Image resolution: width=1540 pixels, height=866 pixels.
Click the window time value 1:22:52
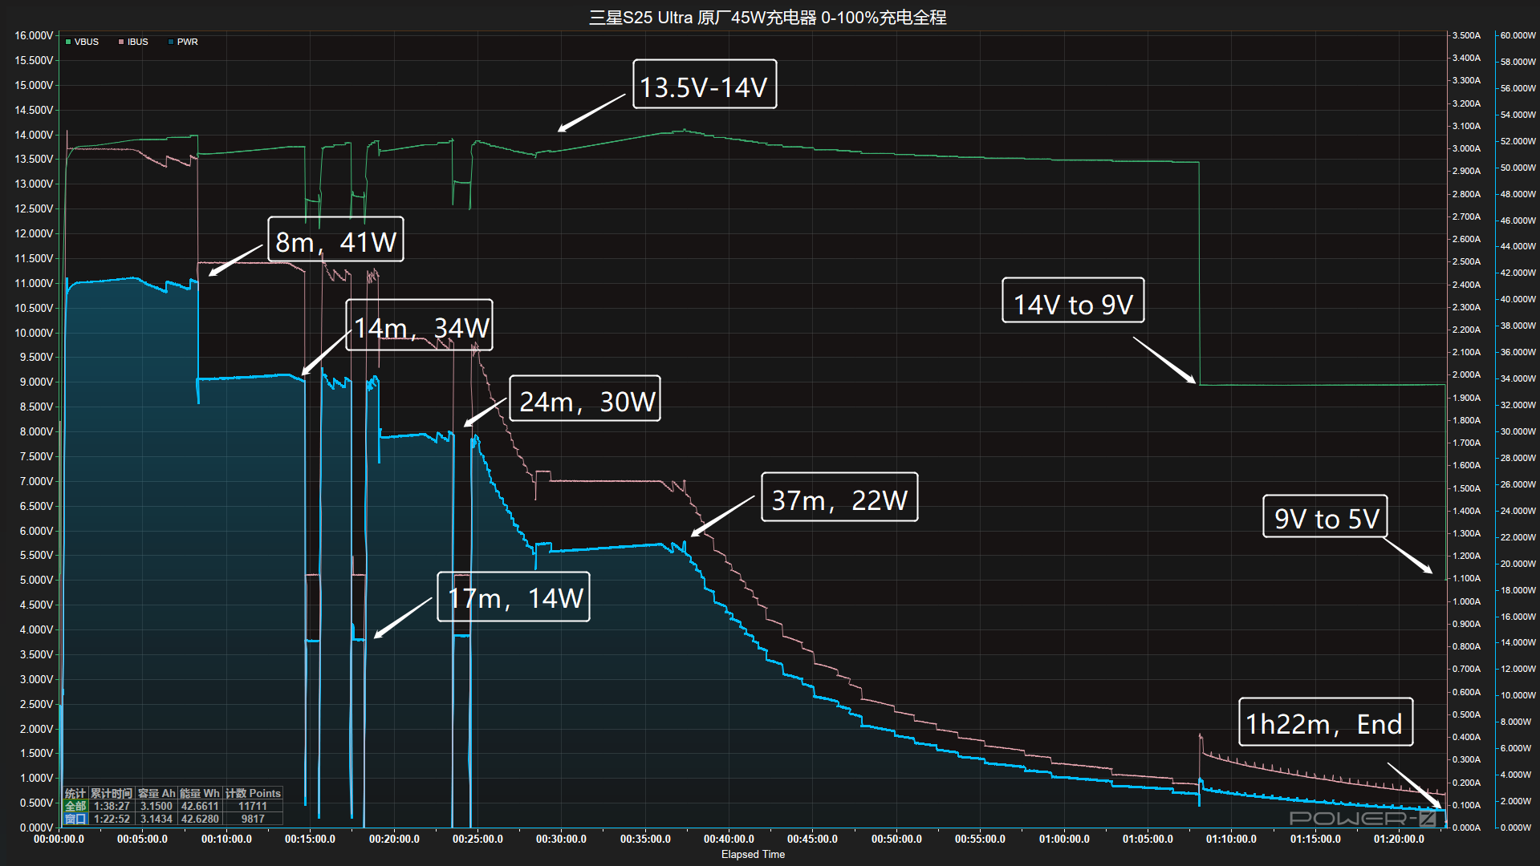[112, 819]
